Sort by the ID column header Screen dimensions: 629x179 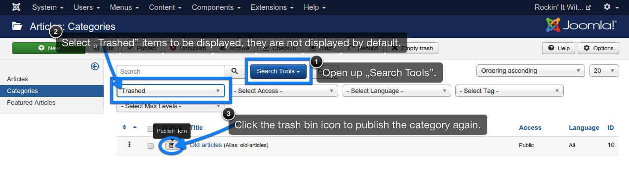point(611,127)
